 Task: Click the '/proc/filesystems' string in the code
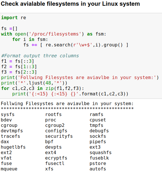click(x=55, y=34)
